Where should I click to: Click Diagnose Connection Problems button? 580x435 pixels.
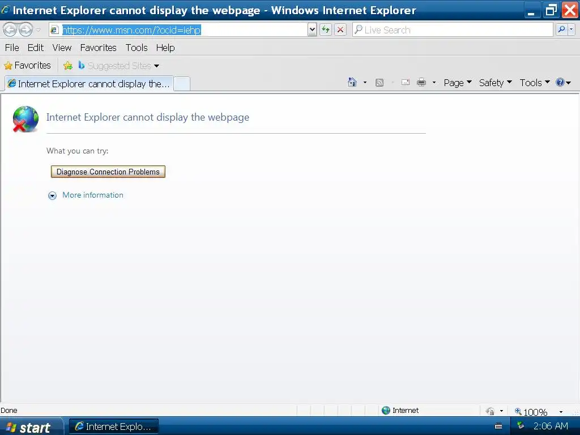click(108, 172)
